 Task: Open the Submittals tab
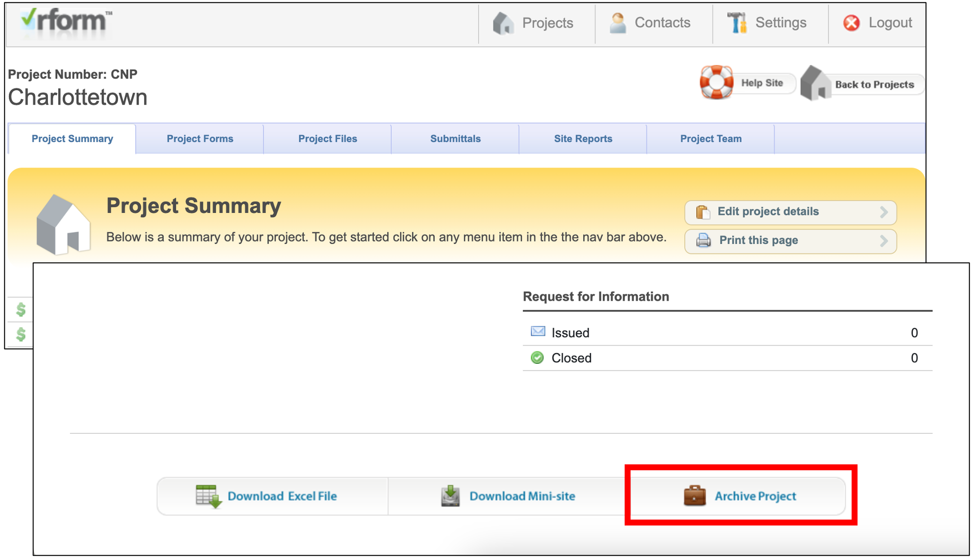pos(455,139)
